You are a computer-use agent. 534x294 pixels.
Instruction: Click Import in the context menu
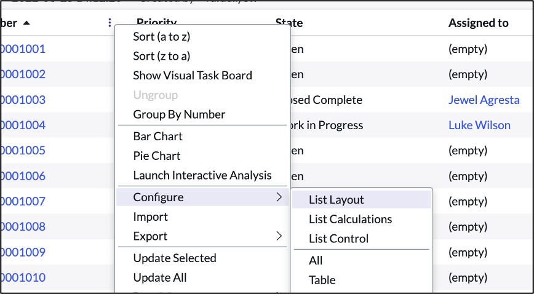pos(150,217)
